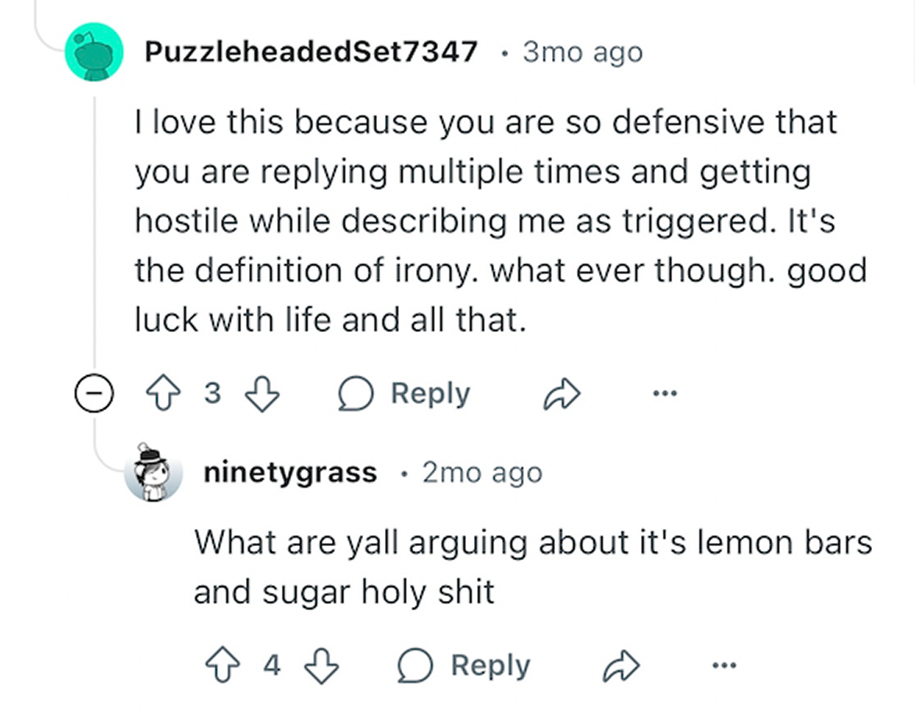Click the "lemon bars and sugar" comment text
915x725 pixels.
point(532,566)
